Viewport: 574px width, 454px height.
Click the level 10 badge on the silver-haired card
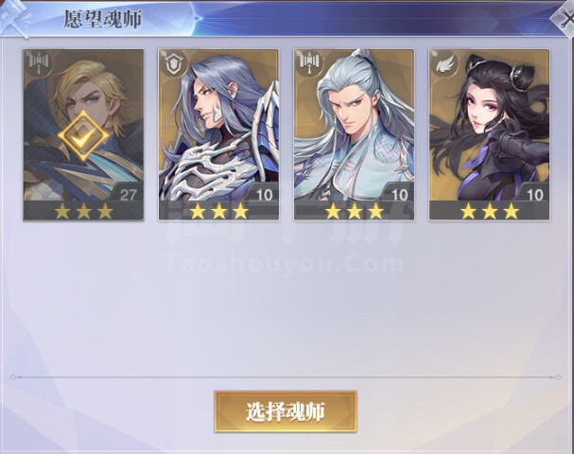399,194
